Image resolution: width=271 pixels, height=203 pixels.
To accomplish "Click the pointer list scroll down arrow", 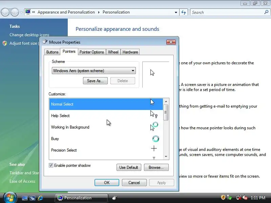I will pos(166,157).
